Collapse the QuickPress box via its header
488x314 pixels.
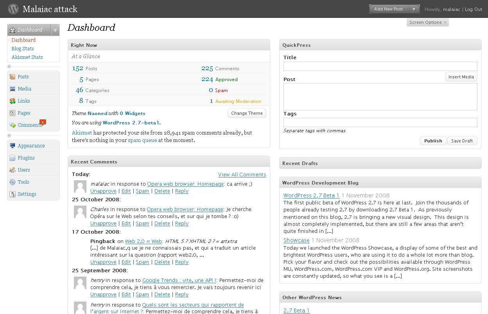[x=380, y=45]
